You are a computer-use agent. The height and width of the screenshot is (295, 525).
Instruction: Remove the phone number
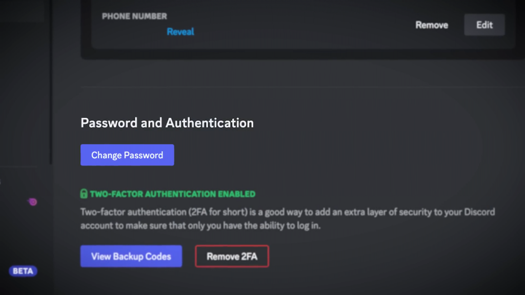(x=431, y=25)
